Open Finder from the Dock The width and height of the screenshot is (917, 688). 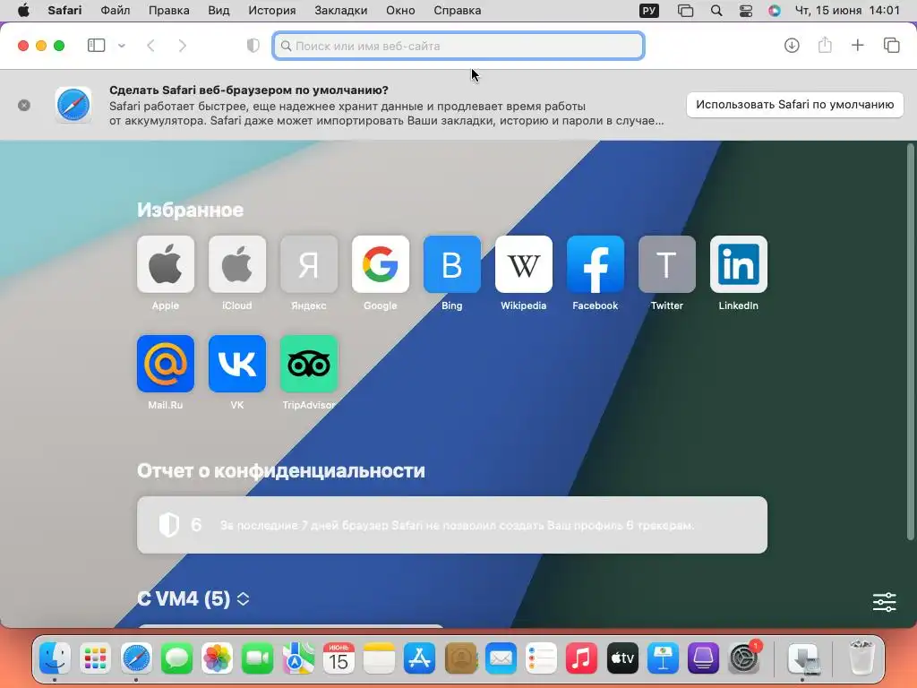click(55, 658)
